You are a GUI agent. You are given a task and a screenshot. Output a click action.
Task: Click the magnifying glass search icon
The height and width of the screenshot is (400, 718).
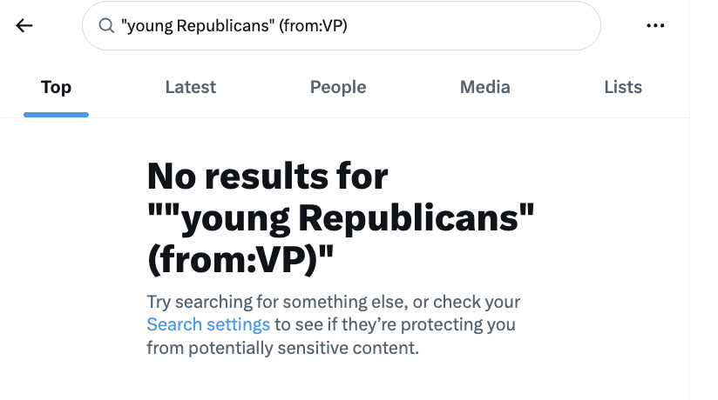click(x=106, y=26)
